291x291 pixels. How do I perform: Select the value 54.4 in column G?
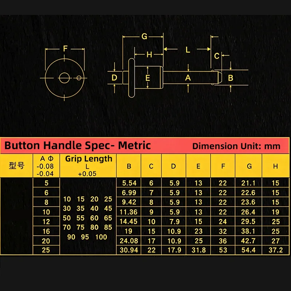coord(248,250)
